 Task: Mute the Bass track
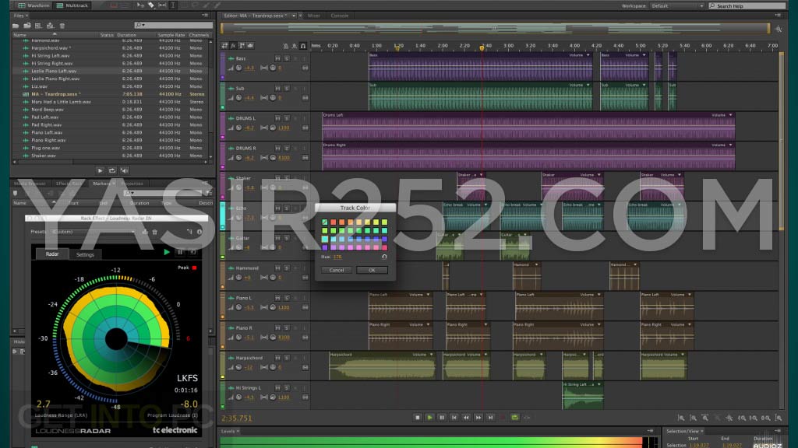pos(277,58)
